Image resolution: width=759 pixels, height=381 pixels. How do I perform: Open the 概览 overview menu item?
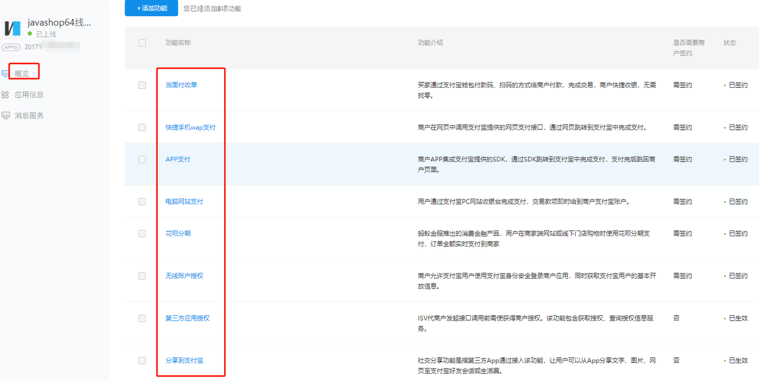click(22, 74)
